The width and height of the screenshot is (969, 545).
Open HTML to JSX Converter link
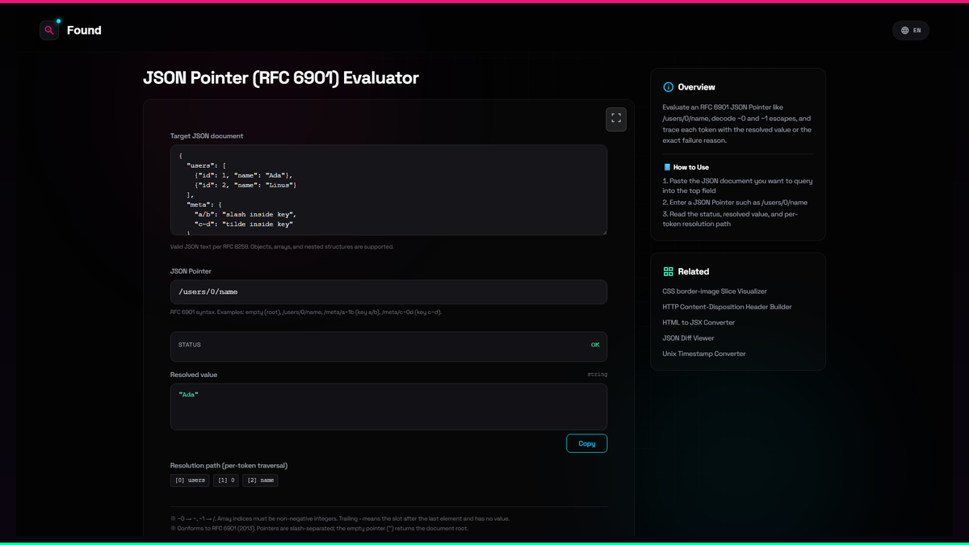(x=698, y=323)
